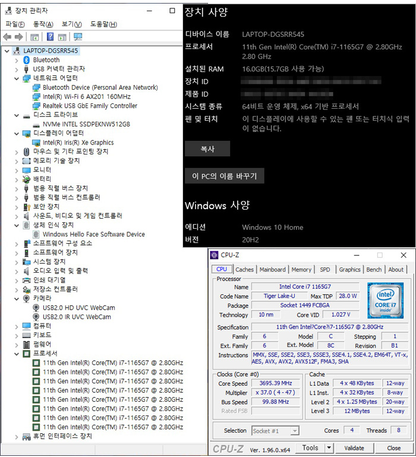Click the forward arrow in Device Manager toolbar

click(x=18, y=37)
